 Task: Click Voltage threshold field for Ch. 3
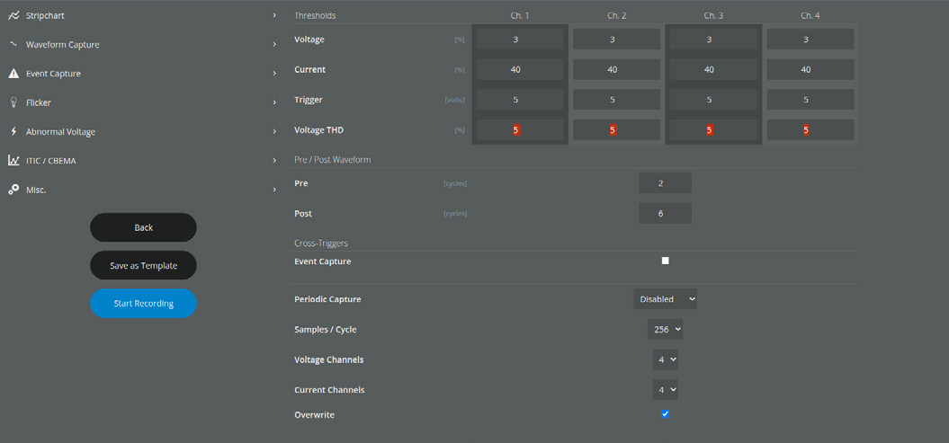point(713,40)
